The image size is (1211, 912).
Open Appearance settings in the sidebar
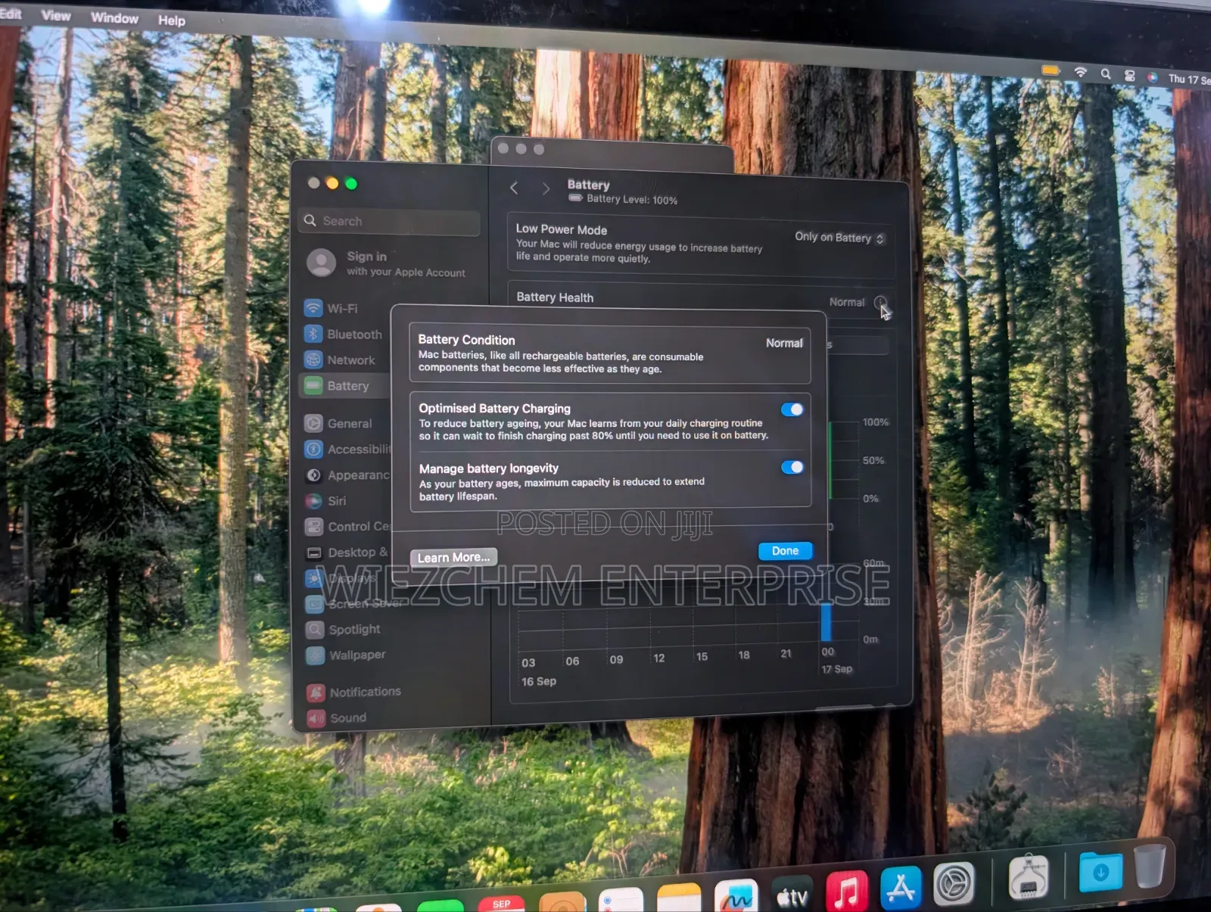(347, 475)
